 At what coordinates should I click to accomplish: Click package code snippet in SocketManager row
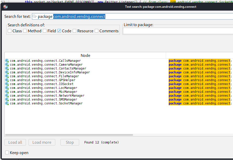[x=200, y=103]
